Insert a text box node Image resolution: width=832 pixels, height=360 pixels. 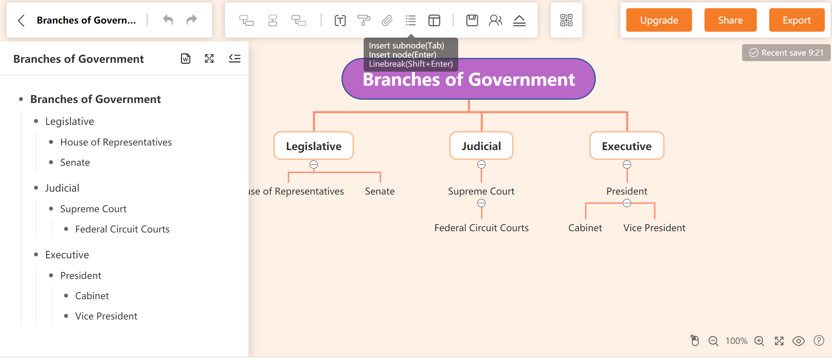pos(340,20)
